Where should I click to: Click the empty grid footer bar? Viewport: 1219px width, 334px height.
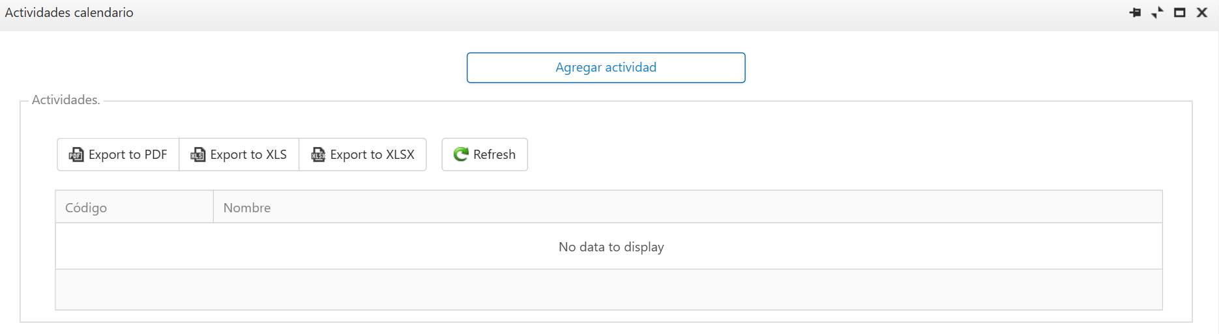(609, 290)
